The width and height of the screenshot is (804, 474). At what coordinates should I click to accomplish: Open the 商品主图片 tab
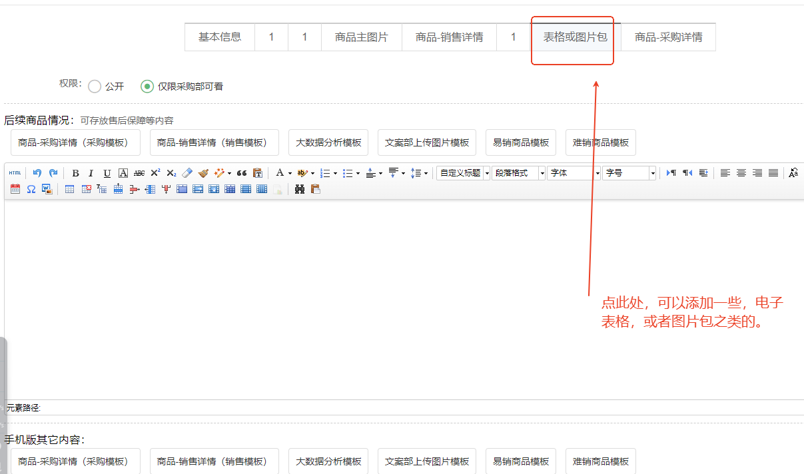click(361, 37)
